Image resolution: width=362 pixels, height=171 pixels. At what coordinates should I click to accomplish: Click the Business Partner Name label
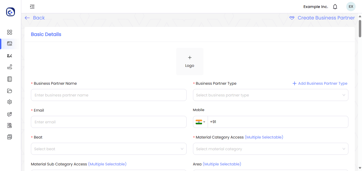click(55, 83)
